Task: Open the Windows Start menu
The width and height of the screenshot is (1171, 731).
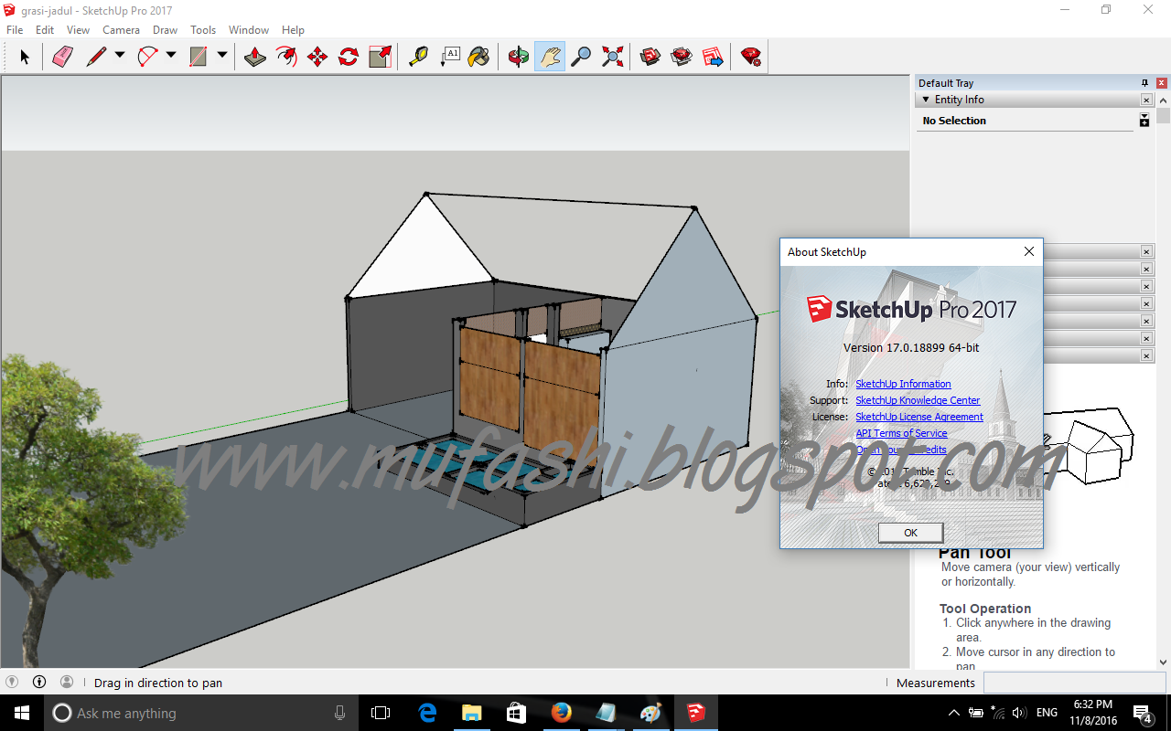Action: pyautogui.click(x=22, y=713)
